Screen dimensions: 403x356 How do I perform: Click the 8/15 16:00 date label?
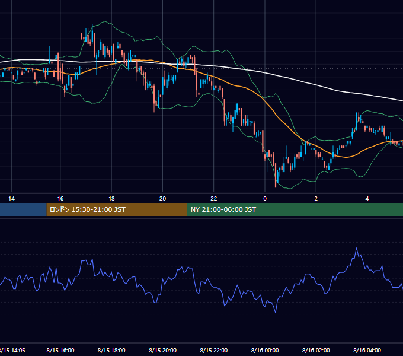coord(60,350)
